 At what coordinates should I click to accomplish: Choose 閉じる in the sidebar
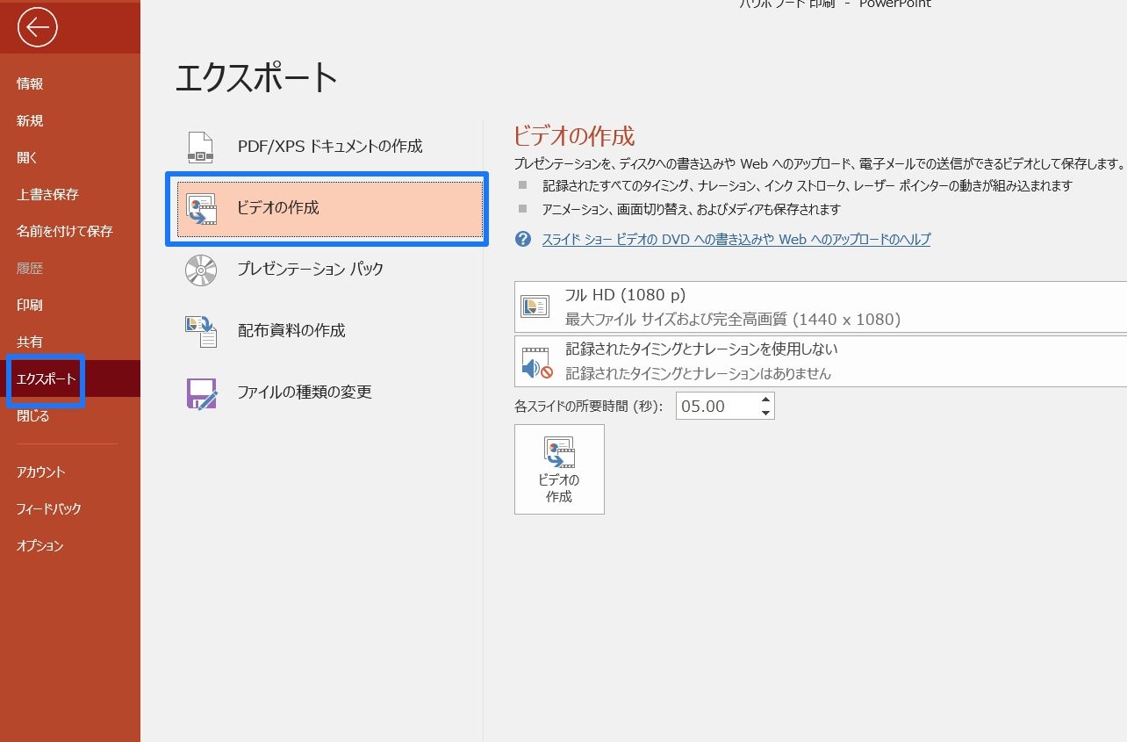tap(33, 416)
